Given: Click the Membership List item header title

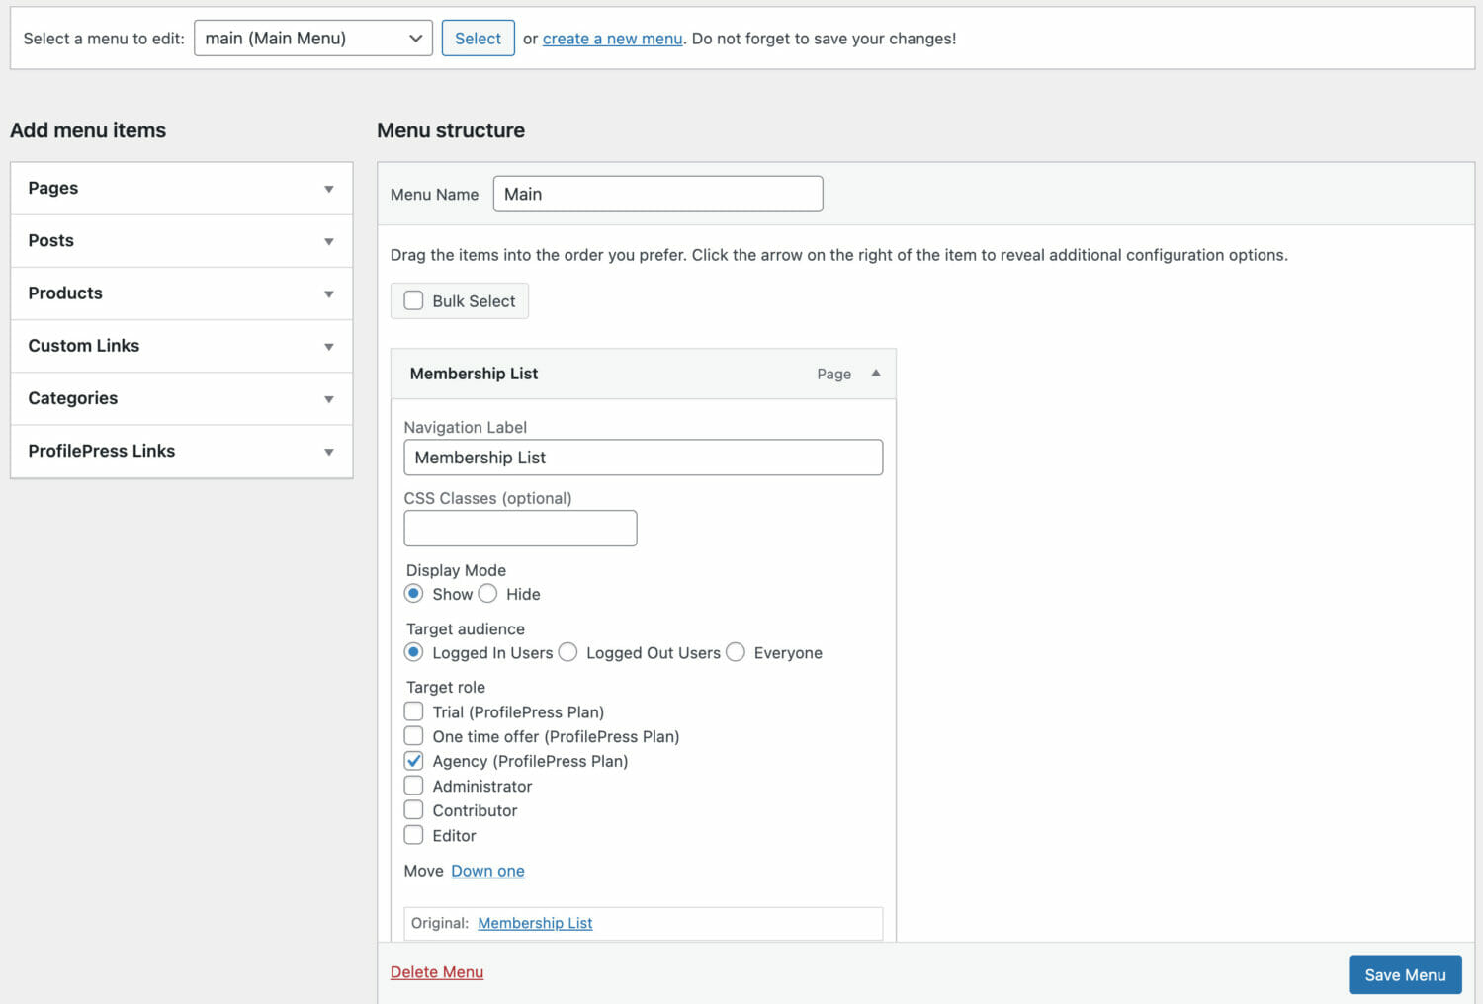Looking at the screenshot, I should [x=474, y=374].
